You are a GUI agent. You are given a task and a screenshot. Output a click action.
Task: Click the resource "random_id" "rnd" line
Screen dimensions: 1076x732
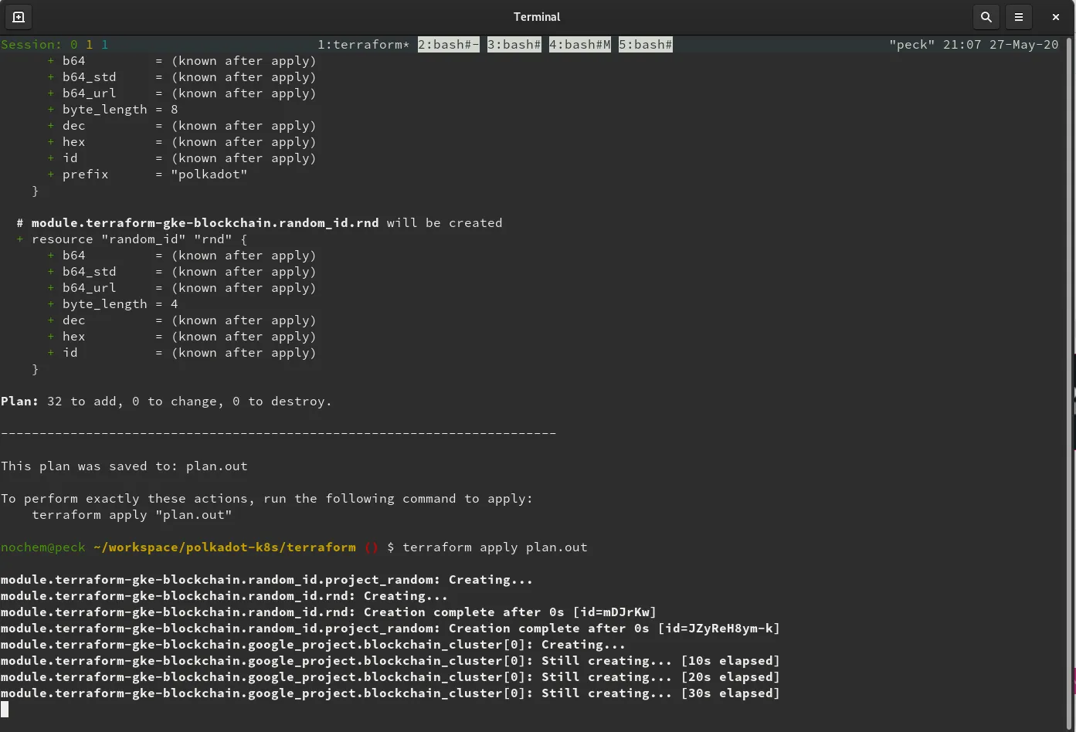click(132, 239)
